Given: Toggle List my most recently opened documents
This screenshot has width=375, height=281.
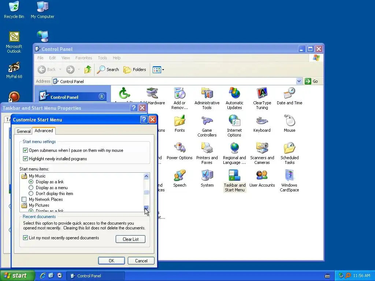Looking at the screenshot, I should pos(25,238).
